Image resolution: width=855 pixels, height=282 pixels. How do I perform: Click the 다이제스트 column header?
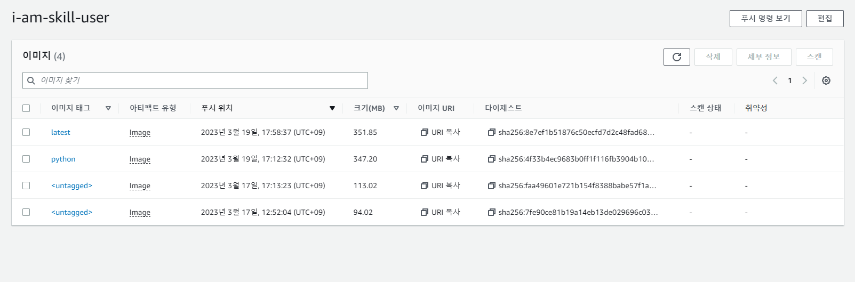504,108
